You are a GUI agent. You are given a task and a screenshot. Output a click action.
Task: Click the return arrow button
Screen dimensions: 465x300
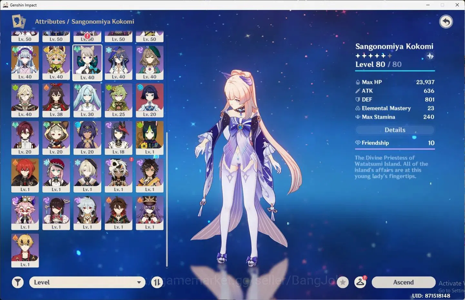click(446, 22)
